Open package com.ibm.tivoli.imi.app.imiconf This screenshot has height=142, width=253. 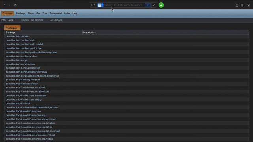pyautogui.click(x=23, y=80)
